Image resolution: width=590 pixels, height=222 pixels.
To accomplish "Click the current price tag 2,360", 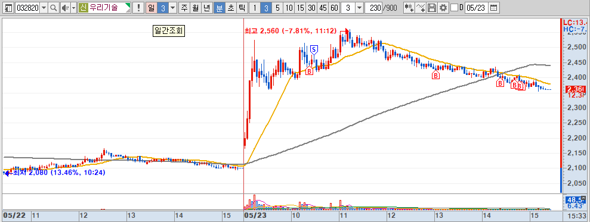I will [x=575, y=89].
